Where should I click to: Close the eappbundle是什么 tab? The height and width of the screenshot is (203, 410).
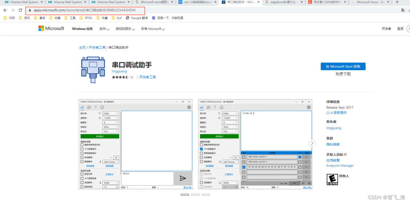tap(302, 2)
